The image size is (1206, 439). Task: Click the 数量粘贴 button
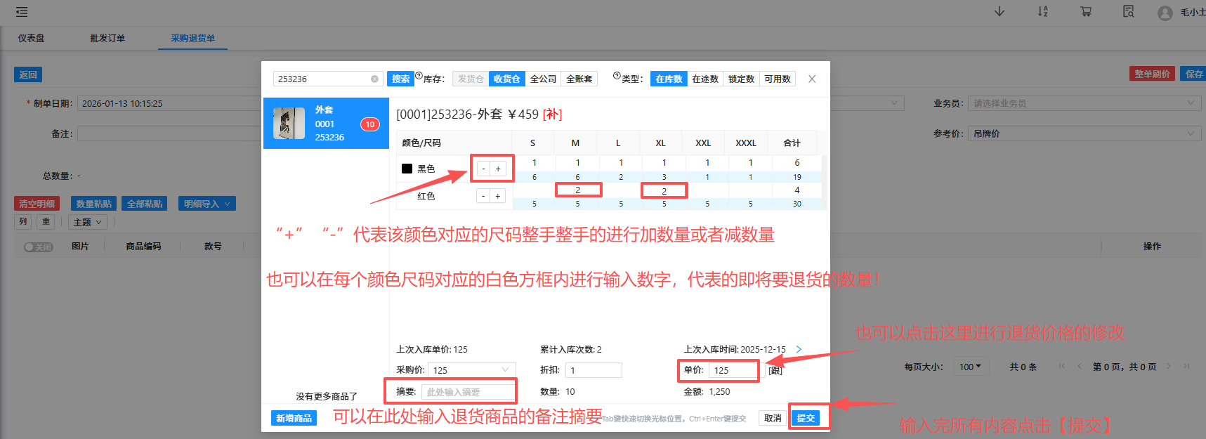(93, 204)
